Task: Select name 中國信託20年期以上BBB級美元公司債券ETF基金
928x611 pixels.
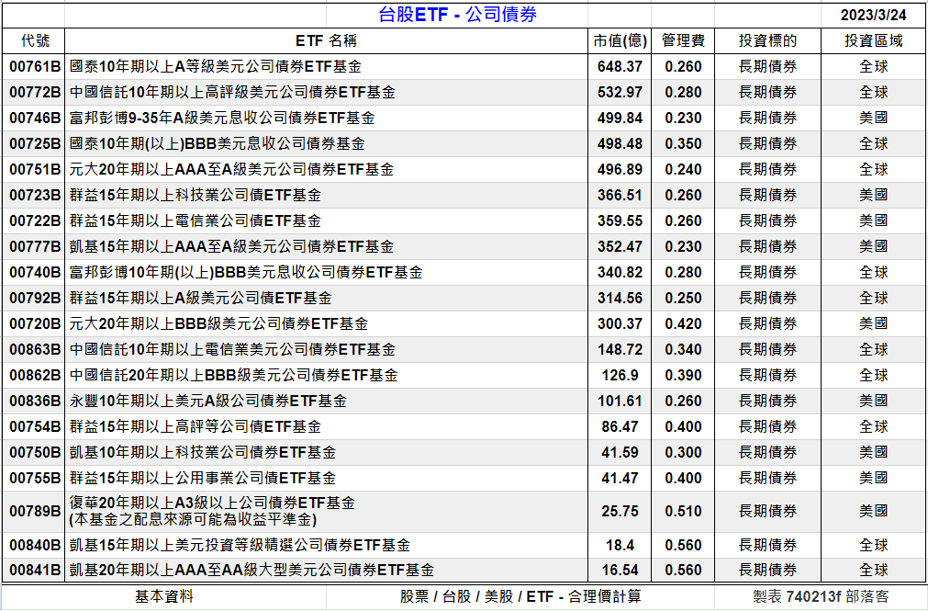Action: pyautogui.click(x=234, y=375)
